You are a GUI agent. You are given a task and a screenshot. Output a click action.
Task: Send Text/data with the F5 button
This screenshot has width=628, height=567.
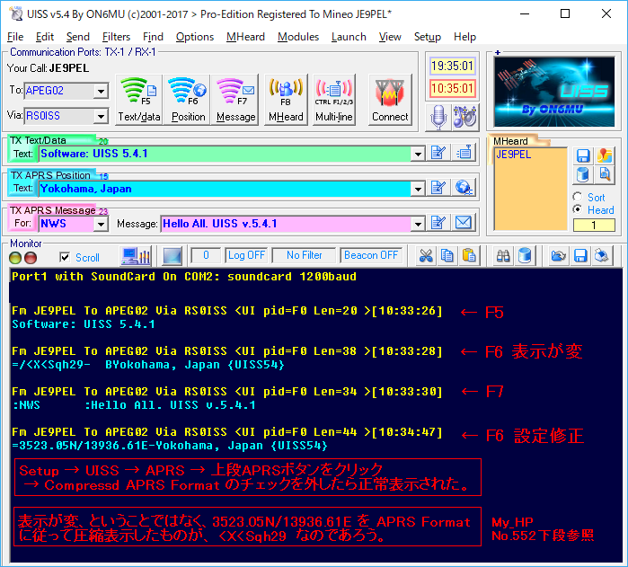(x=138, y=100)
